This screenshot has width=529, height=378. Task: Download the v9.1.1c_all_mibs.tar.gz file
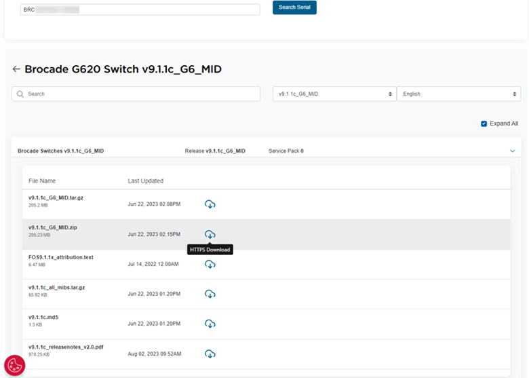pyautogui.click(x=210, y=294)
